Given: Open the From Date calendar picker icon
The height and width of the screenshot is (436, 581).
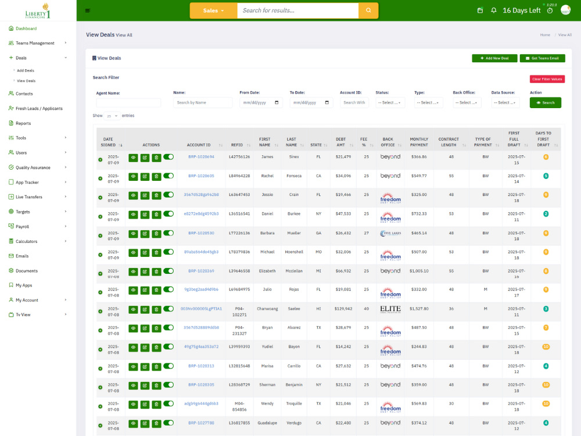Looking at the screenshot, I should (x=277, y=102).
